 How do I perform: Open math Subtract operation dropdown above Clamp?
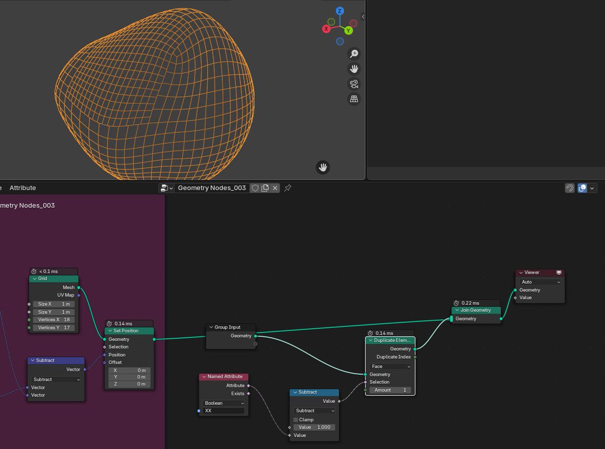coord(314,411)
